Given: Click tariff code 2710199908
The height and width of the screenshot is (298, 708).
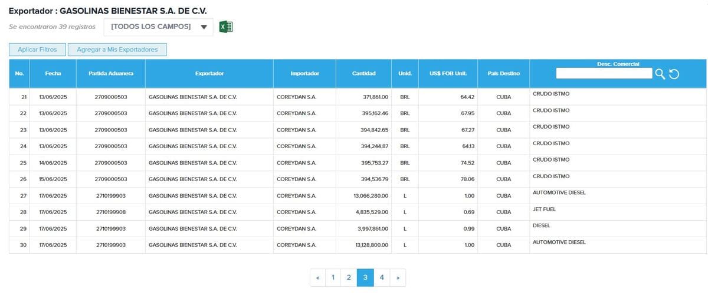Looking at the screenshot, I should click(111, 212).
